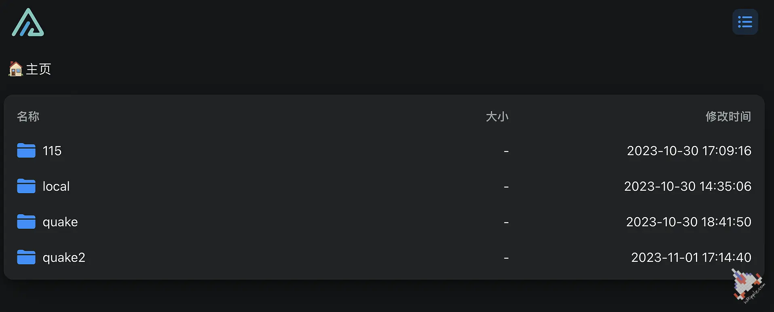Click the 2023-10-30 18:41:50 timestamp

pyautogui.click(x=689, y=222)
